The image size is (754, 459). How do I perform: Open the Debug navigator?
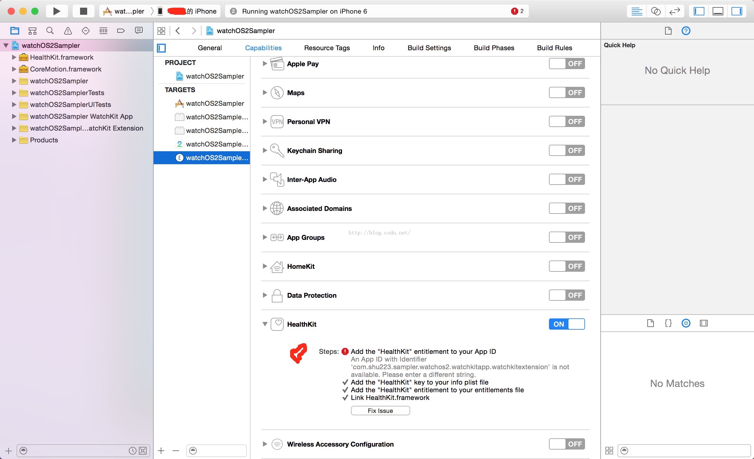click(x=103, y=31)
